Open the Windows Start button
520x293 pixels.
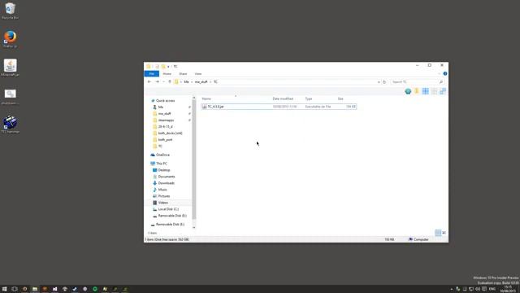[x=4, y=289]
